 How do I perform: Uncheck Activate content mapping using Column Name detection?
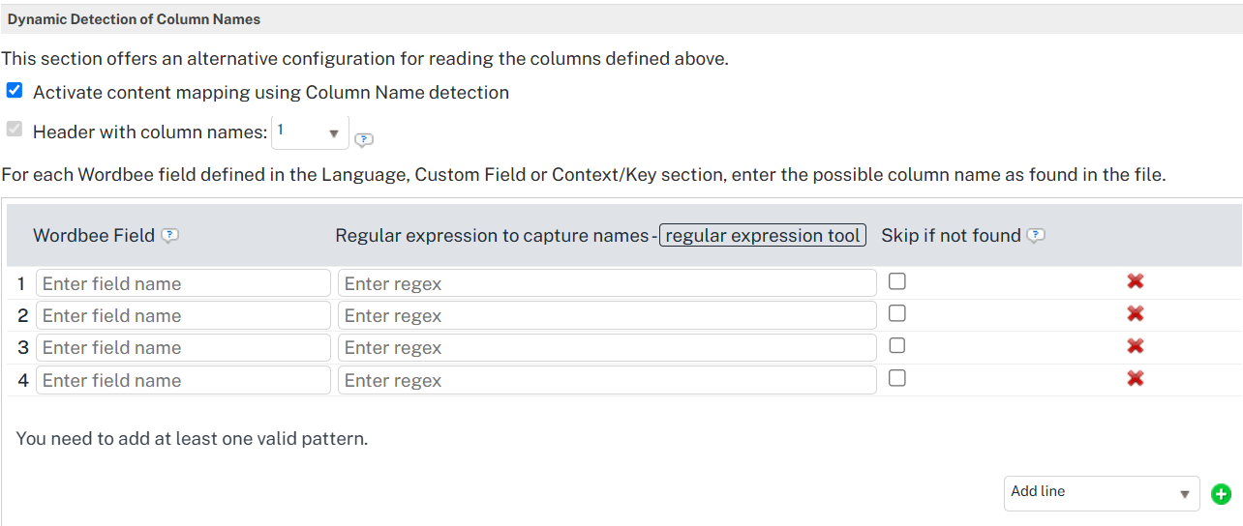click(x=15, y=91)
